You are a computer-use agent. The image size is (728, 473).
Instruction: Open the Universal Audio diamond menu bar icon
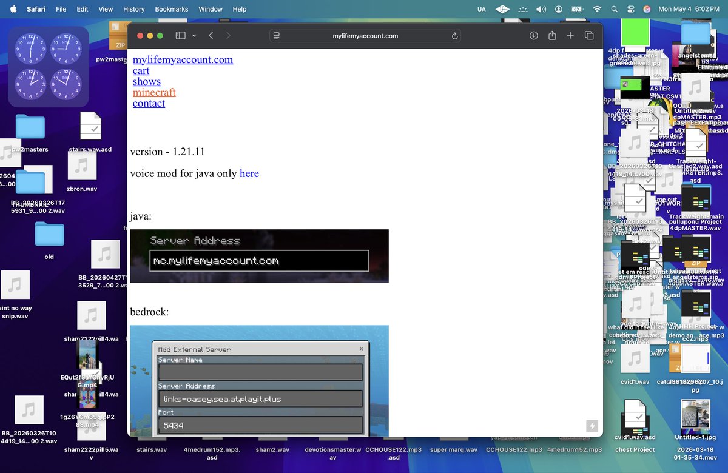click(x=502, y=9)
